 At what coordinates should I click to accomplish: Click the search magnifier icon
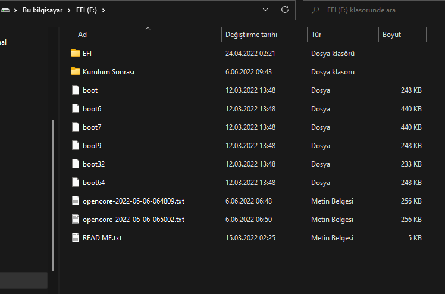pos(315,10)
